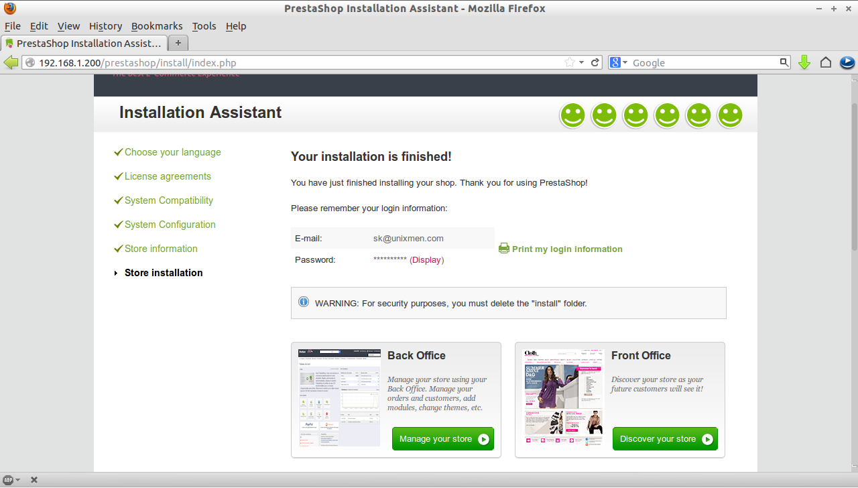Click the 'Your installation is finished!' heading

[x=371, y=156]
